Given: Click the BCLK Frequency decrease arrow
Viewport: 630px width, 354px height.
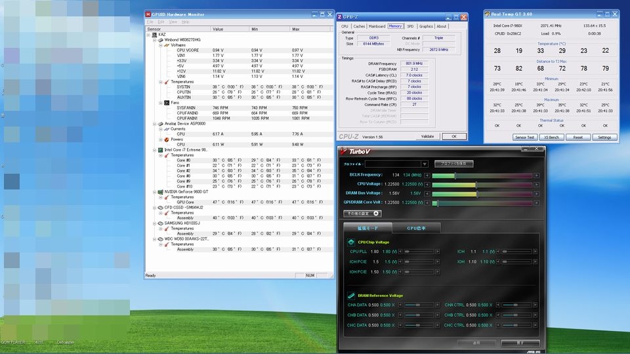Looking at the screenshot, I should [x=427, y=175].
